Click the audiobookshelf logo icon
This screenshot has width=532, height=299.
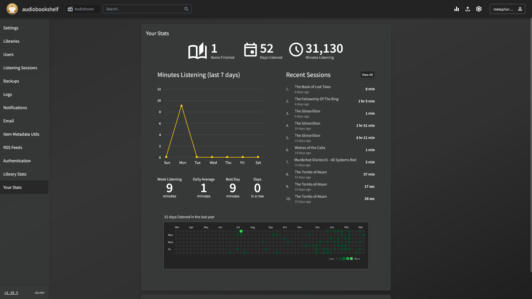point(12,9)
